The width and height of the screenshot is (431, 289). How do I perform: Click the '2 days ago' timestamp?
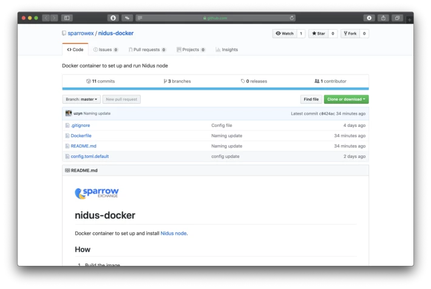355,156
